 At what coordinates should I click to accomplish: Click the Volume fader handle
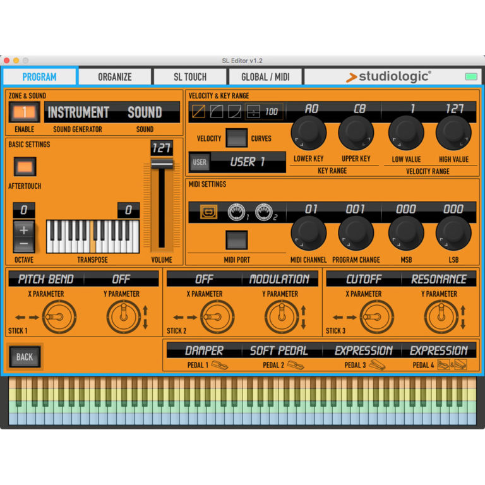pyautogui.click(x=162, y=164)
